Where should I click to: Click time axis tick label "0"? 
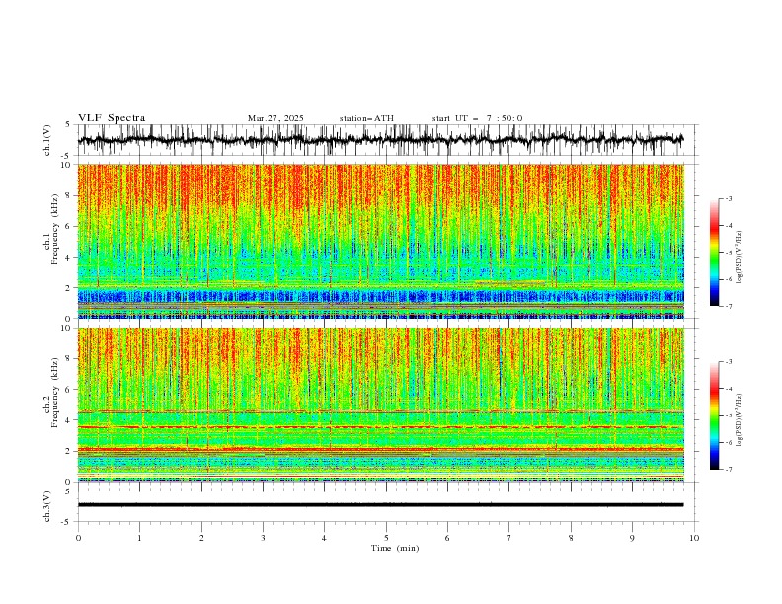[78, 538]
